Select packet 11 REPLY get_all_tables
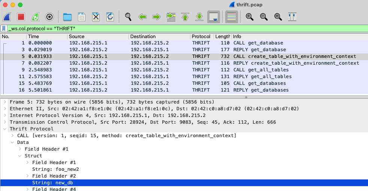Image resolution: width=368 pixels, height=191 pixels. pyautogui.click(x=184, y=77)
